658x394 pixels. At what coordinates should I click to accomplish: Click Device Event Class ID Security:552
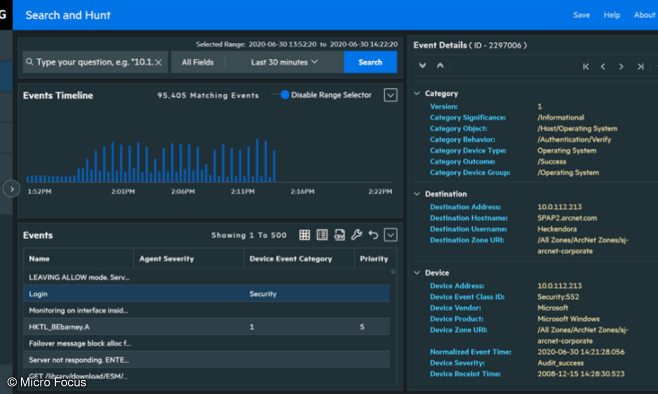(558, 297)
